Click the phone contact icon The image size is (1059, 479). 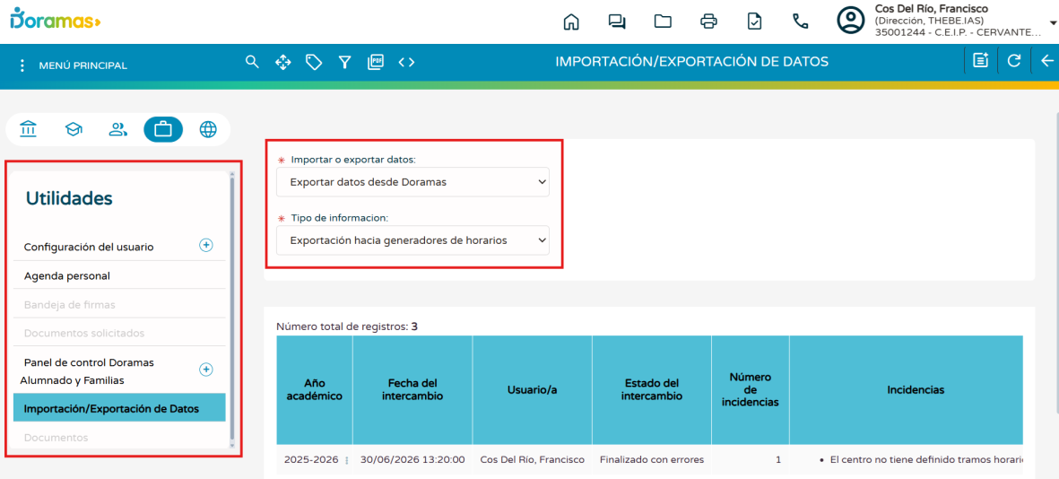[801, 22]
